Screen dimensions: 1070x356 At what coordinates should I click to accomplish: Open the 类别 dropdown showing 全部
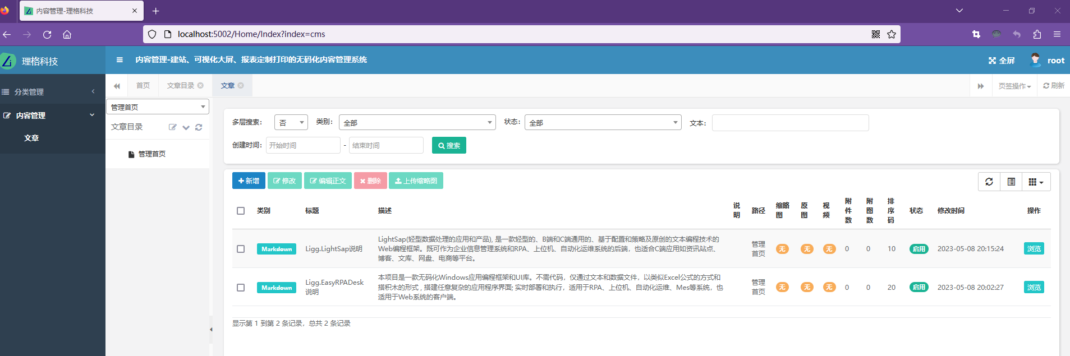417,122
